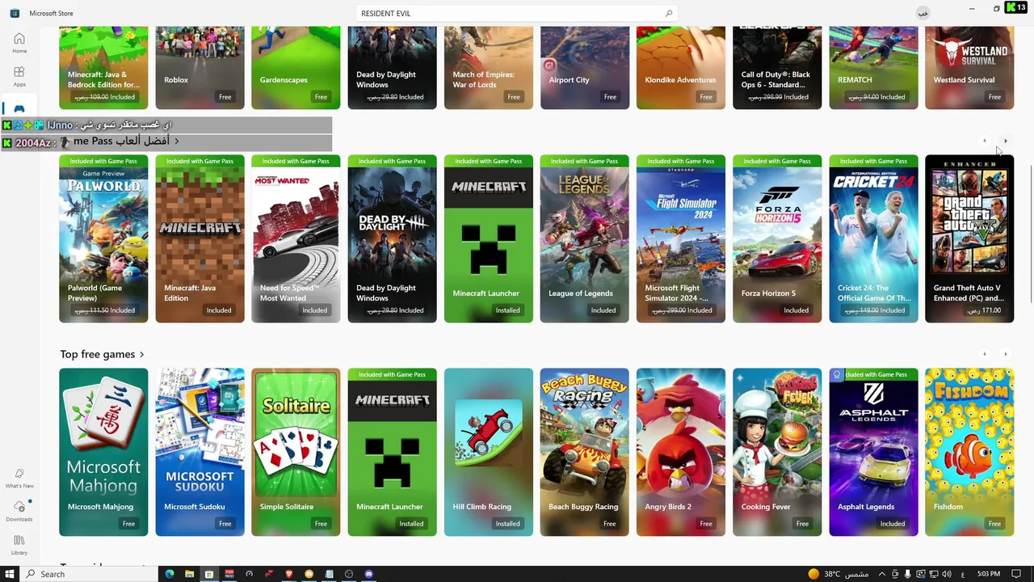Expand the Game Pass games heading chevron
This screenshot has width=1034, height=582.
(176, 141)
